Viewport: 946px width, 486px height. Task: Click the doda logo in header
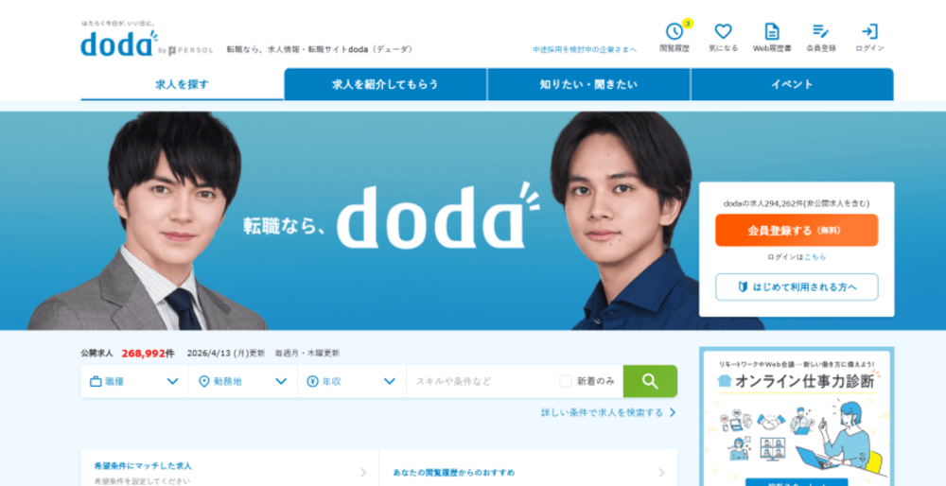(x=119, y=43)
